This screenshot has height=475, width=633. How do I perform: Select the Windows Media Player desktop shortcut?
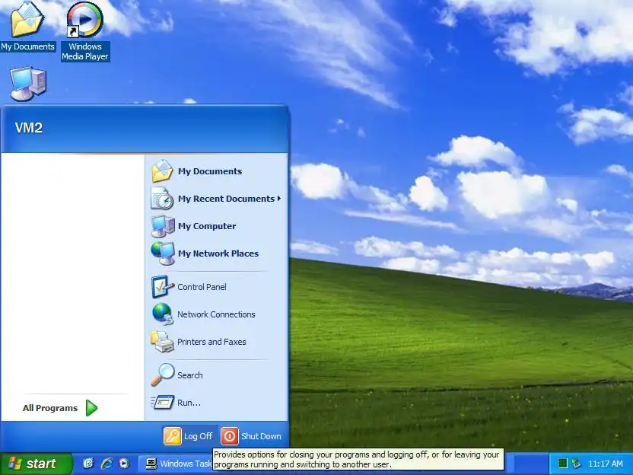coord(84,31)
